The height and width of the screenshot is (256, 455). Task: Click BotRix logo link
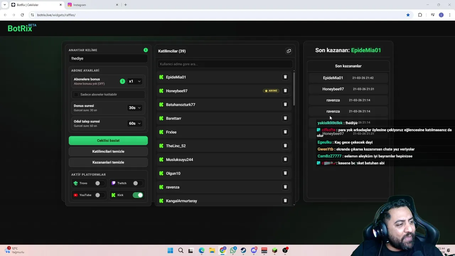coord(22,28)
